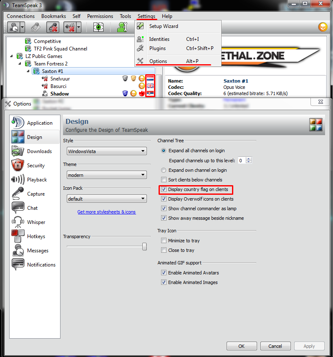The width and height of the screenshot is (333, 357).
Task: Click the Overwolf skull icon in the toolbar
Action: 323,28
